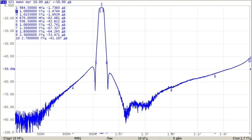Click the 600М frequency axis label

click(x=67, y=134)
